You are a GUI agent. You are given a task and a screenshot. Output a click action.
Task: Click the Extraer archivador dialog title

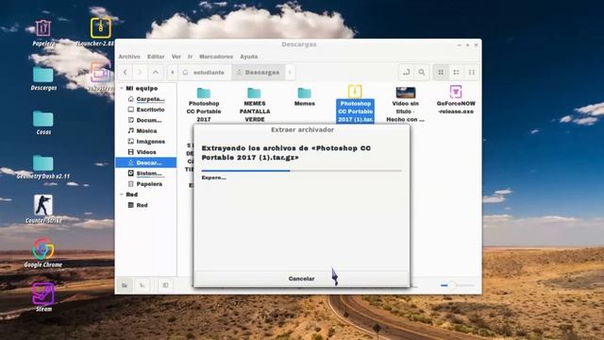coord(302,129)
